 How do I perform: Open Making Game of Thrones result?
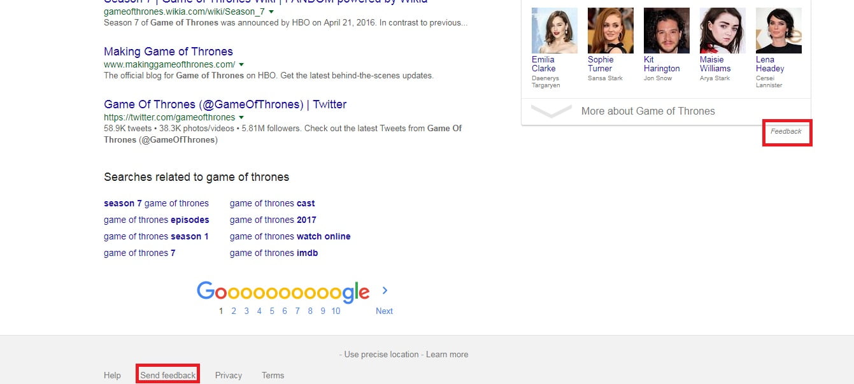tap(168, 52)
